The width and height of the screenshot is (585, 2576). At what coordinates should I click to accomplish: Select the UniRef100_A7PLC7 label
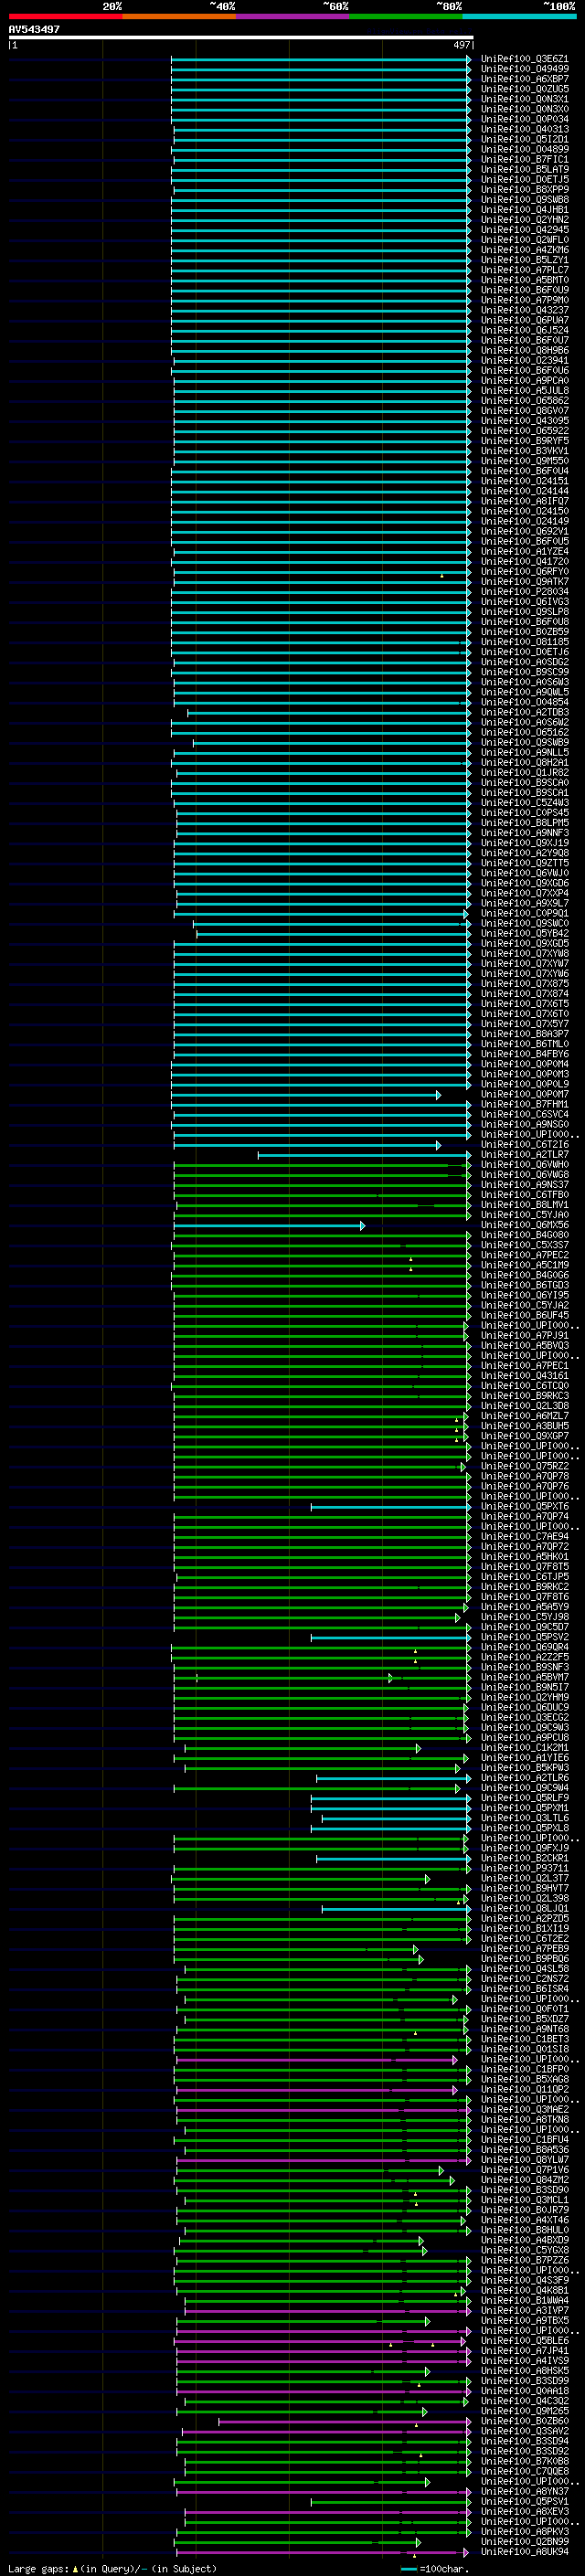pos(524,270)
